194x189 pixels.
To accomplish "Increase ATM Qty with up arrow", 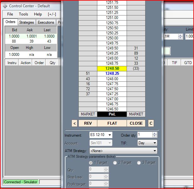I will [x=106, y=168].
